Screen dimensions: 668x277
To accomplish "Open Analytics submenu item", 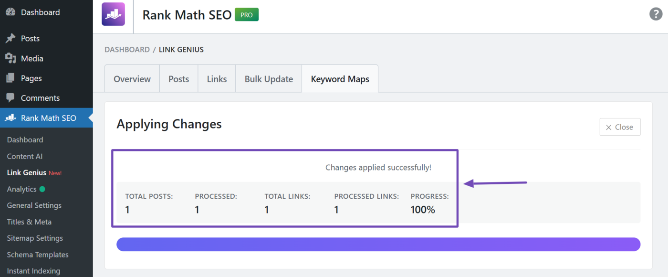I will 22,189.
